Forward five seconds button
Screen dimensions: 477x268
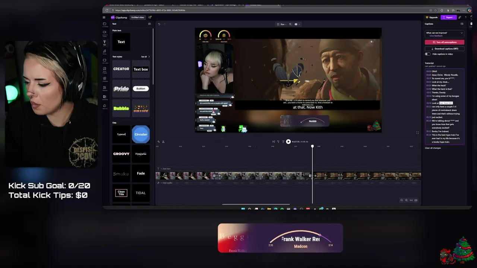click(x=282, y=141)
